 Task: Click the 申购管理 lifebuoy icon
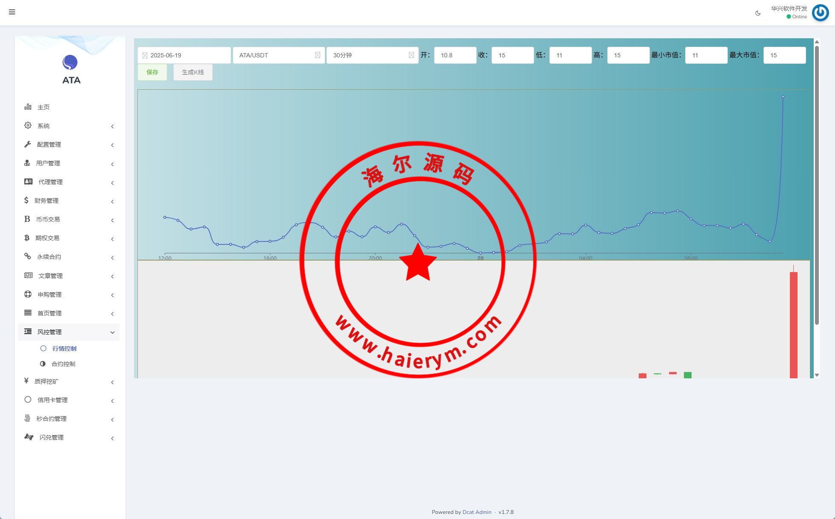click(28, 294)
